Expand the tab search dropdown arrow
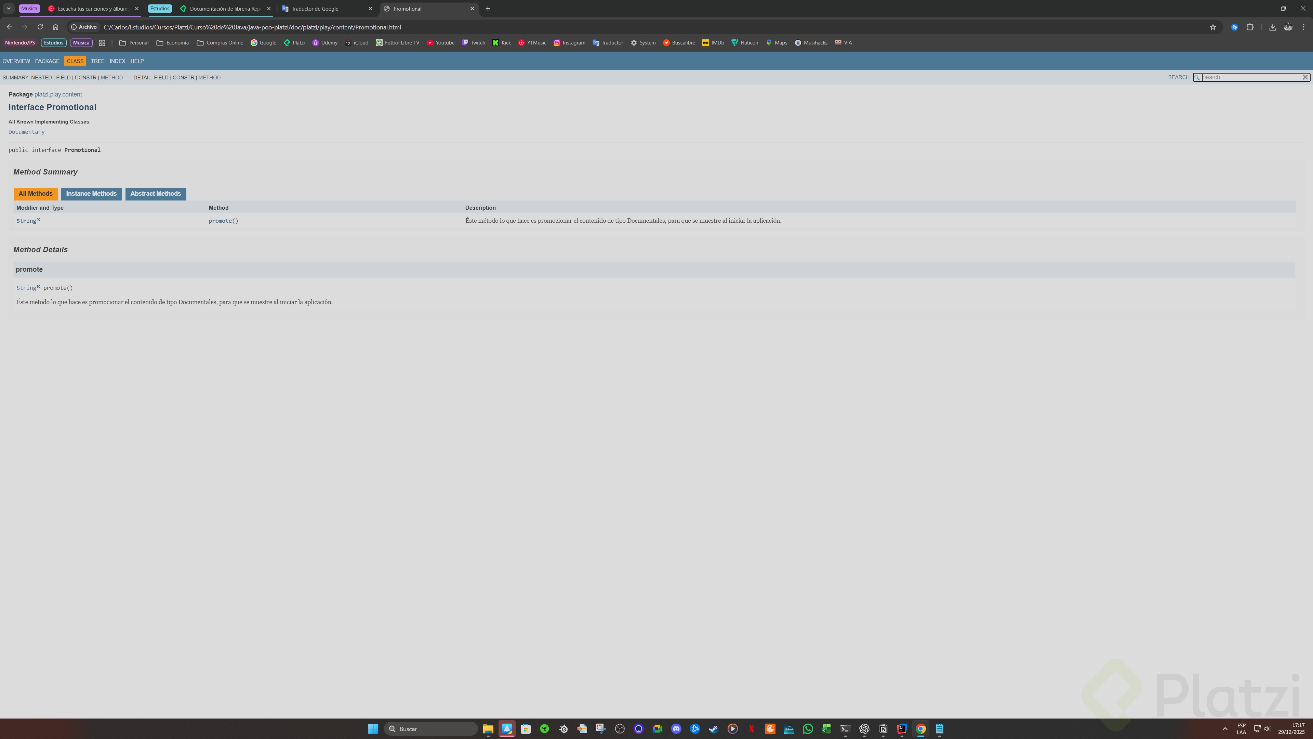1313x739 pixels. (x=9, y=9)
